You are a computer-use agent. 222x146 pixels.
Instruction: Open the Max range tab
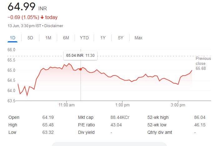click(x=138, y=38)
